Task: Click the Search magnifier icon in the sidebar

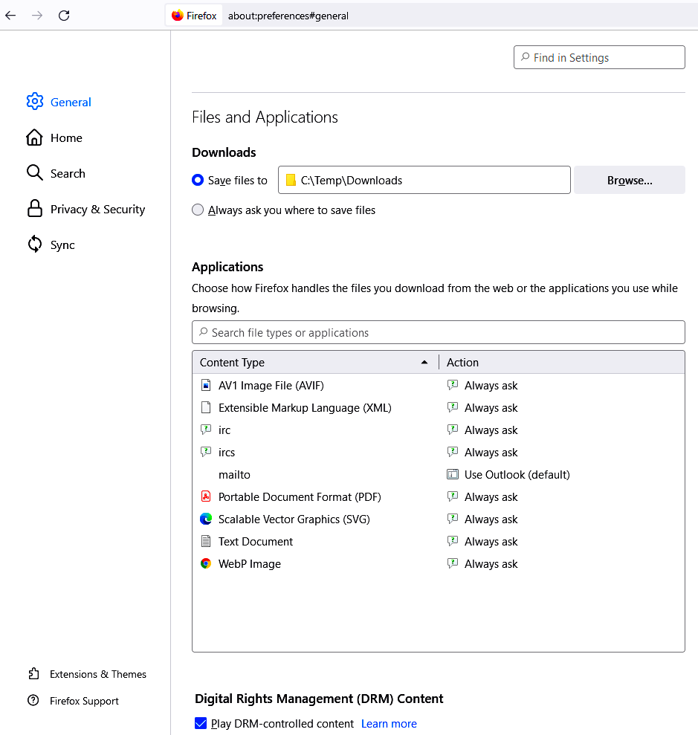Action: coord(35,172)
